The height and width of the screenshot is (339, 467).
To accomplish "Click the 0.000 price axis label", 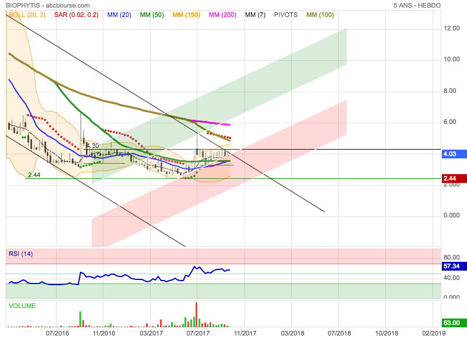I will 452,215.
